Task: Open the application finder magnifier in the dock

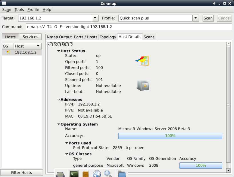Action: point(108,174)
